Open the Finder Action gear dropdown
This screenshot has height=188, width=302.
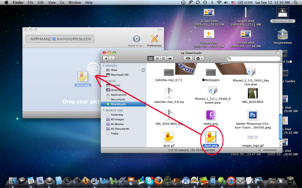pyautogui.click(x=199, y=58)
